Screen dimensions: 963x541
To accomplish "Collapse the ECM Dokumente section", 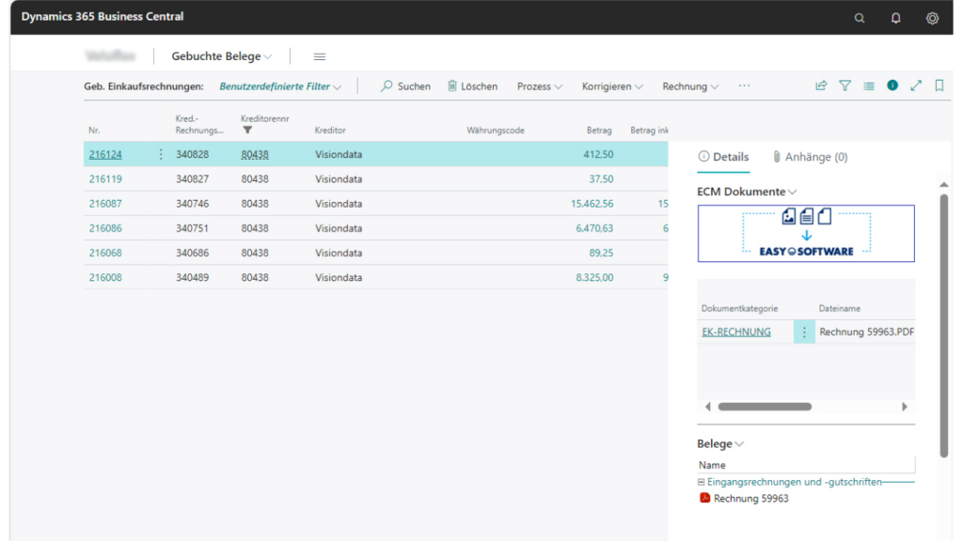I will 747,192.
